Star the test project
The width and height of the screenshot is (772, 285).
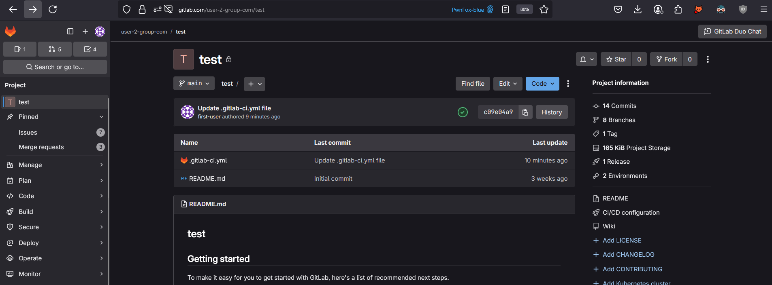coord(616,59)
